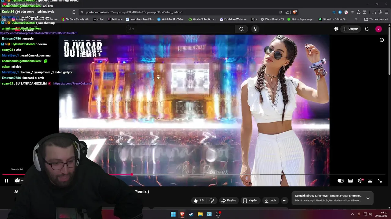
Task: Click the taskbar microphone tray icon
Action: pos(359,214)
